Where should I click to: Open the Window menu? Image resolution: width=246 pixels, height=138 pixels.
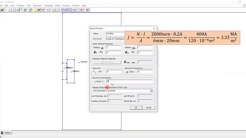76,5
